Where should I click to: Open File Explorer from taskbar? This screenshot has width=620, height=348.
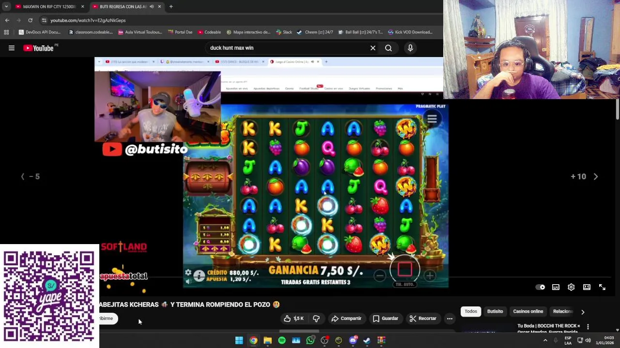click(267, 341)
